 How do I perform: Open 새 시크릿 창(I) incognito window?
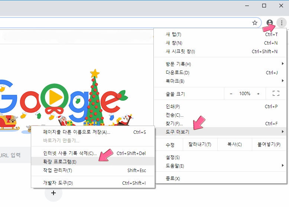click(x=220, y=51)
